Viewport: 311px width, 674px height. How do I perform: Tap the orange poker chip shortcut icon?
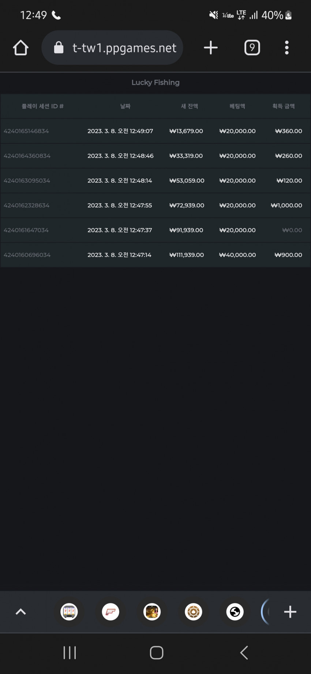click(x=194, y=612)
